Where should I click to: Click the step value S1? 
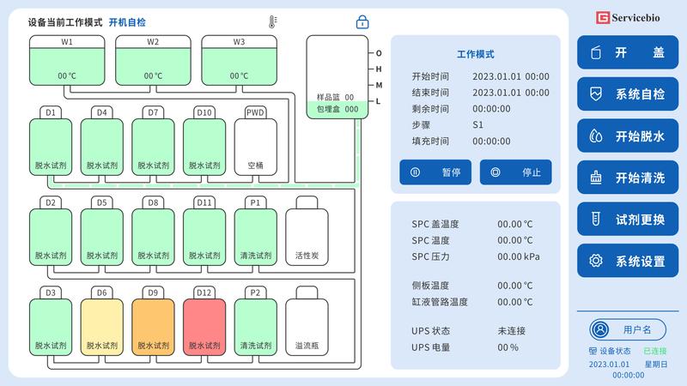tap(477, 124)
